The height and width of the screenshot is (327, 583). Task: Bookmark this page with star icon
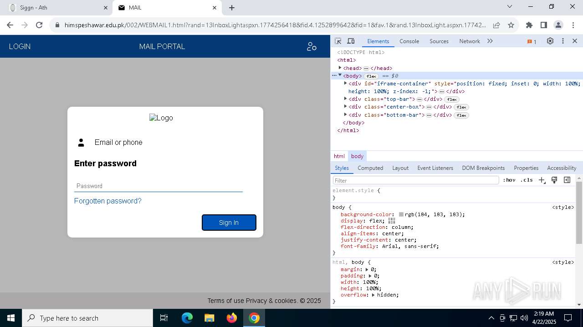511,25
